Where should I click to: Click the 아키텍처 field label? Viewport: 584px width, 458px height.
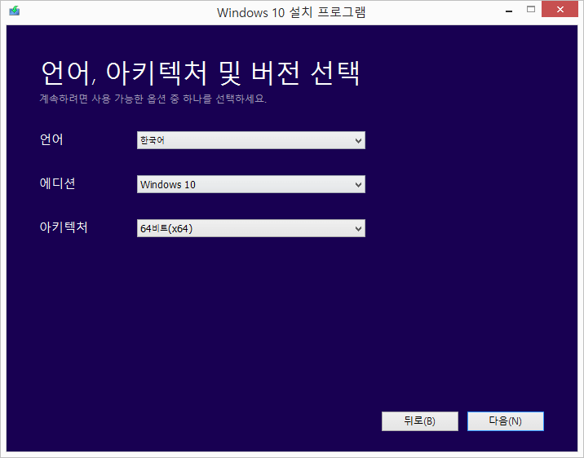coord(64,227)
